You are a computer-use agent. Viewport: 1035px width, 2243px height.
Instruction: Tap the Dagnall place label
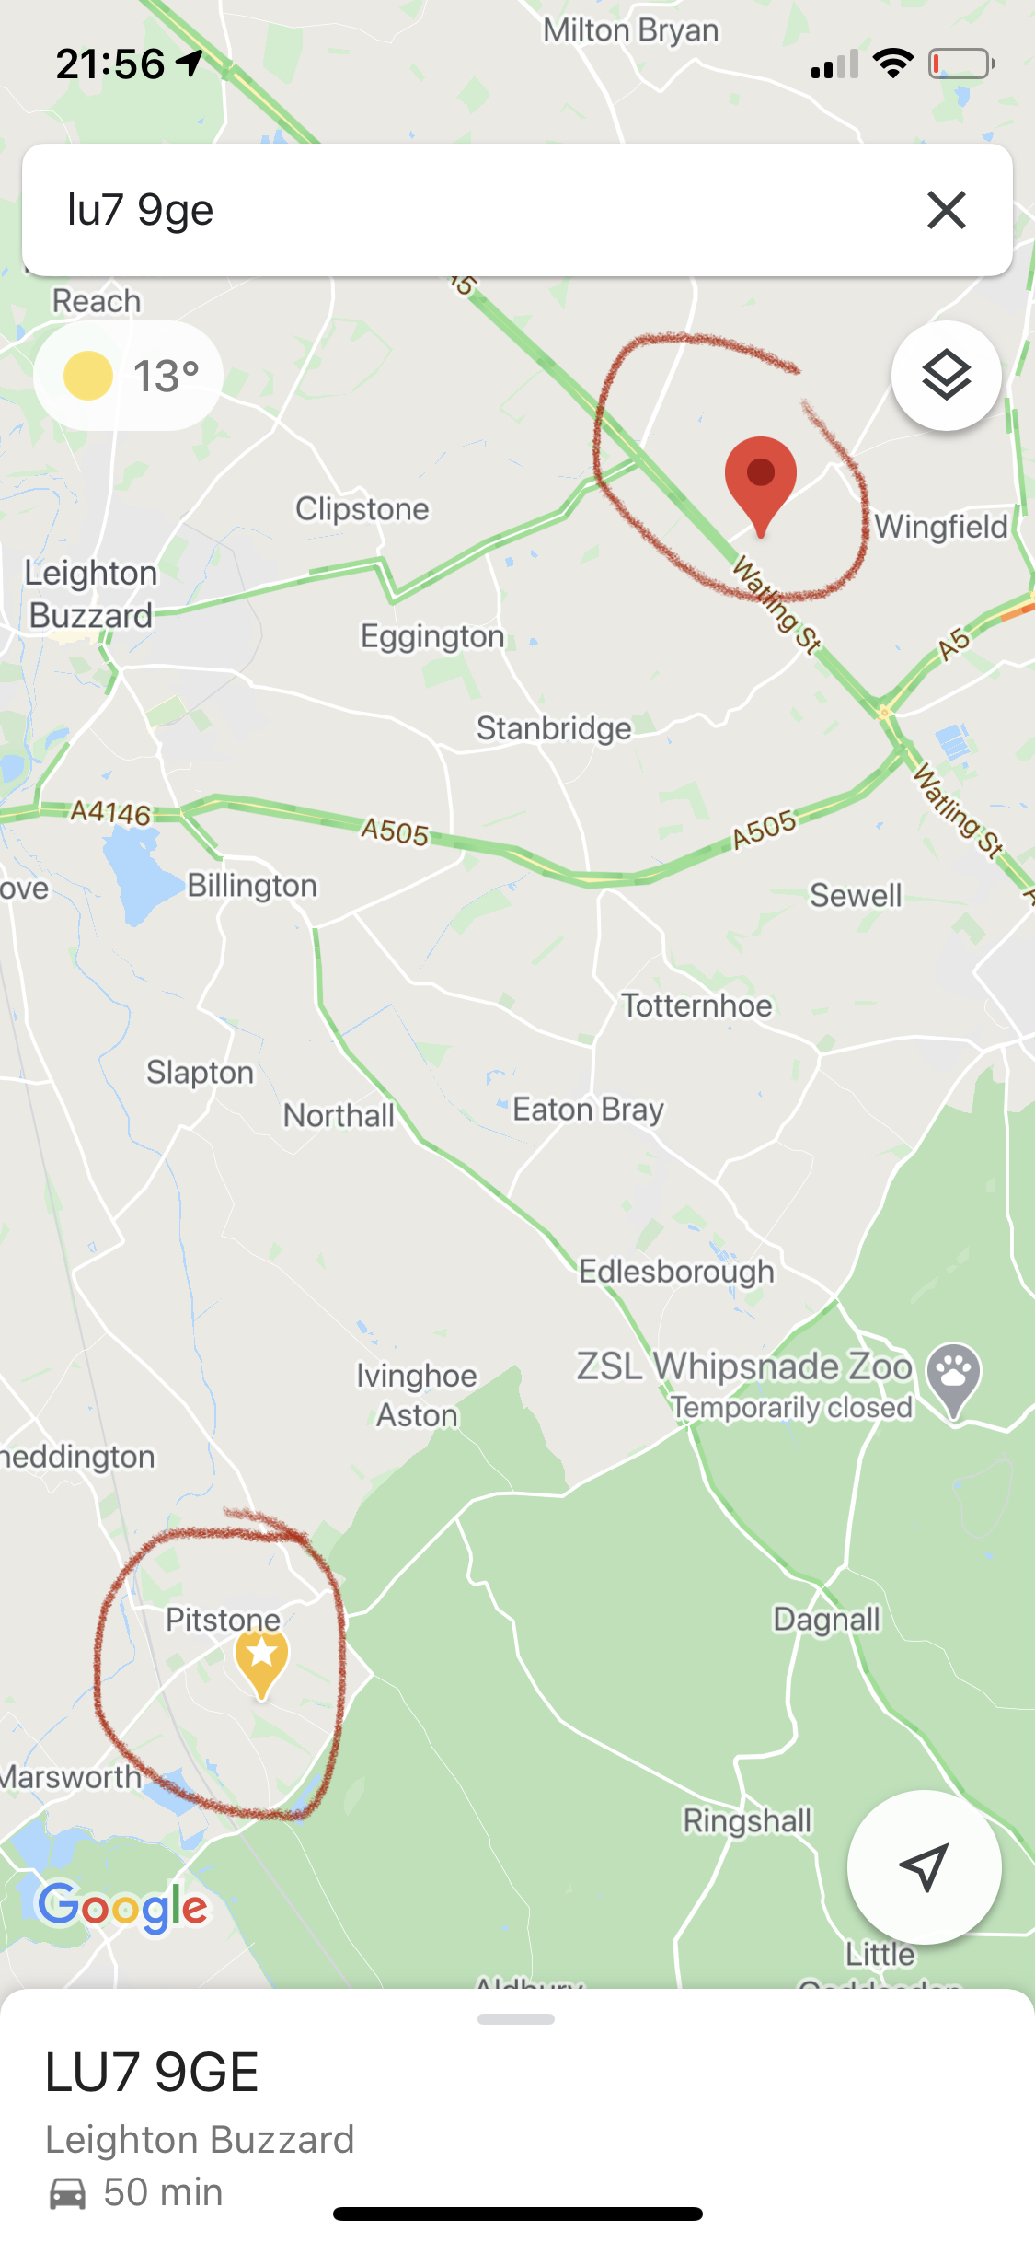[827, 1620]
